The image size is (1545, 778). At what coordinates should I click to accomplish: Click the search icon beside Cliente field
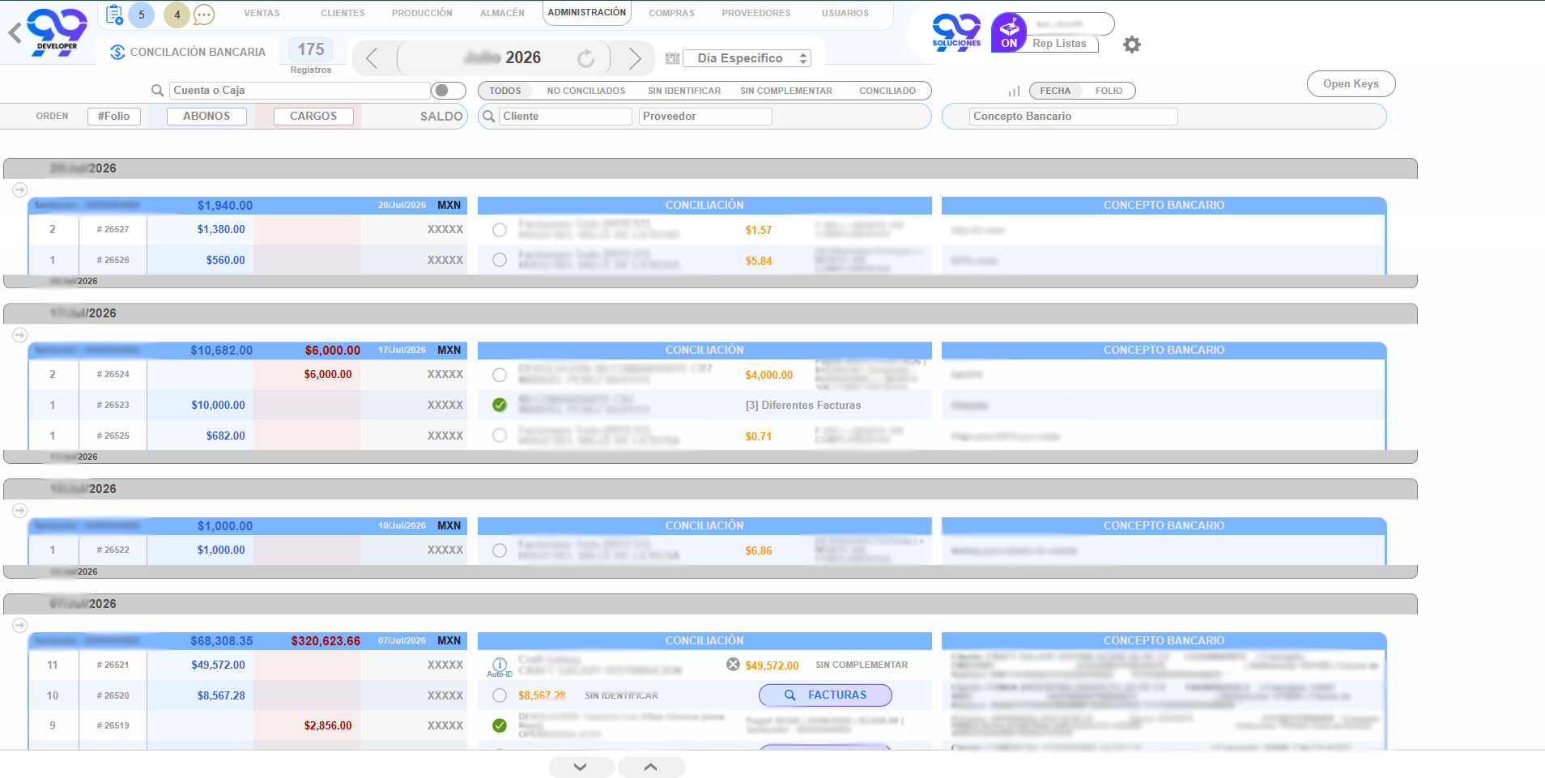(488, 117)
